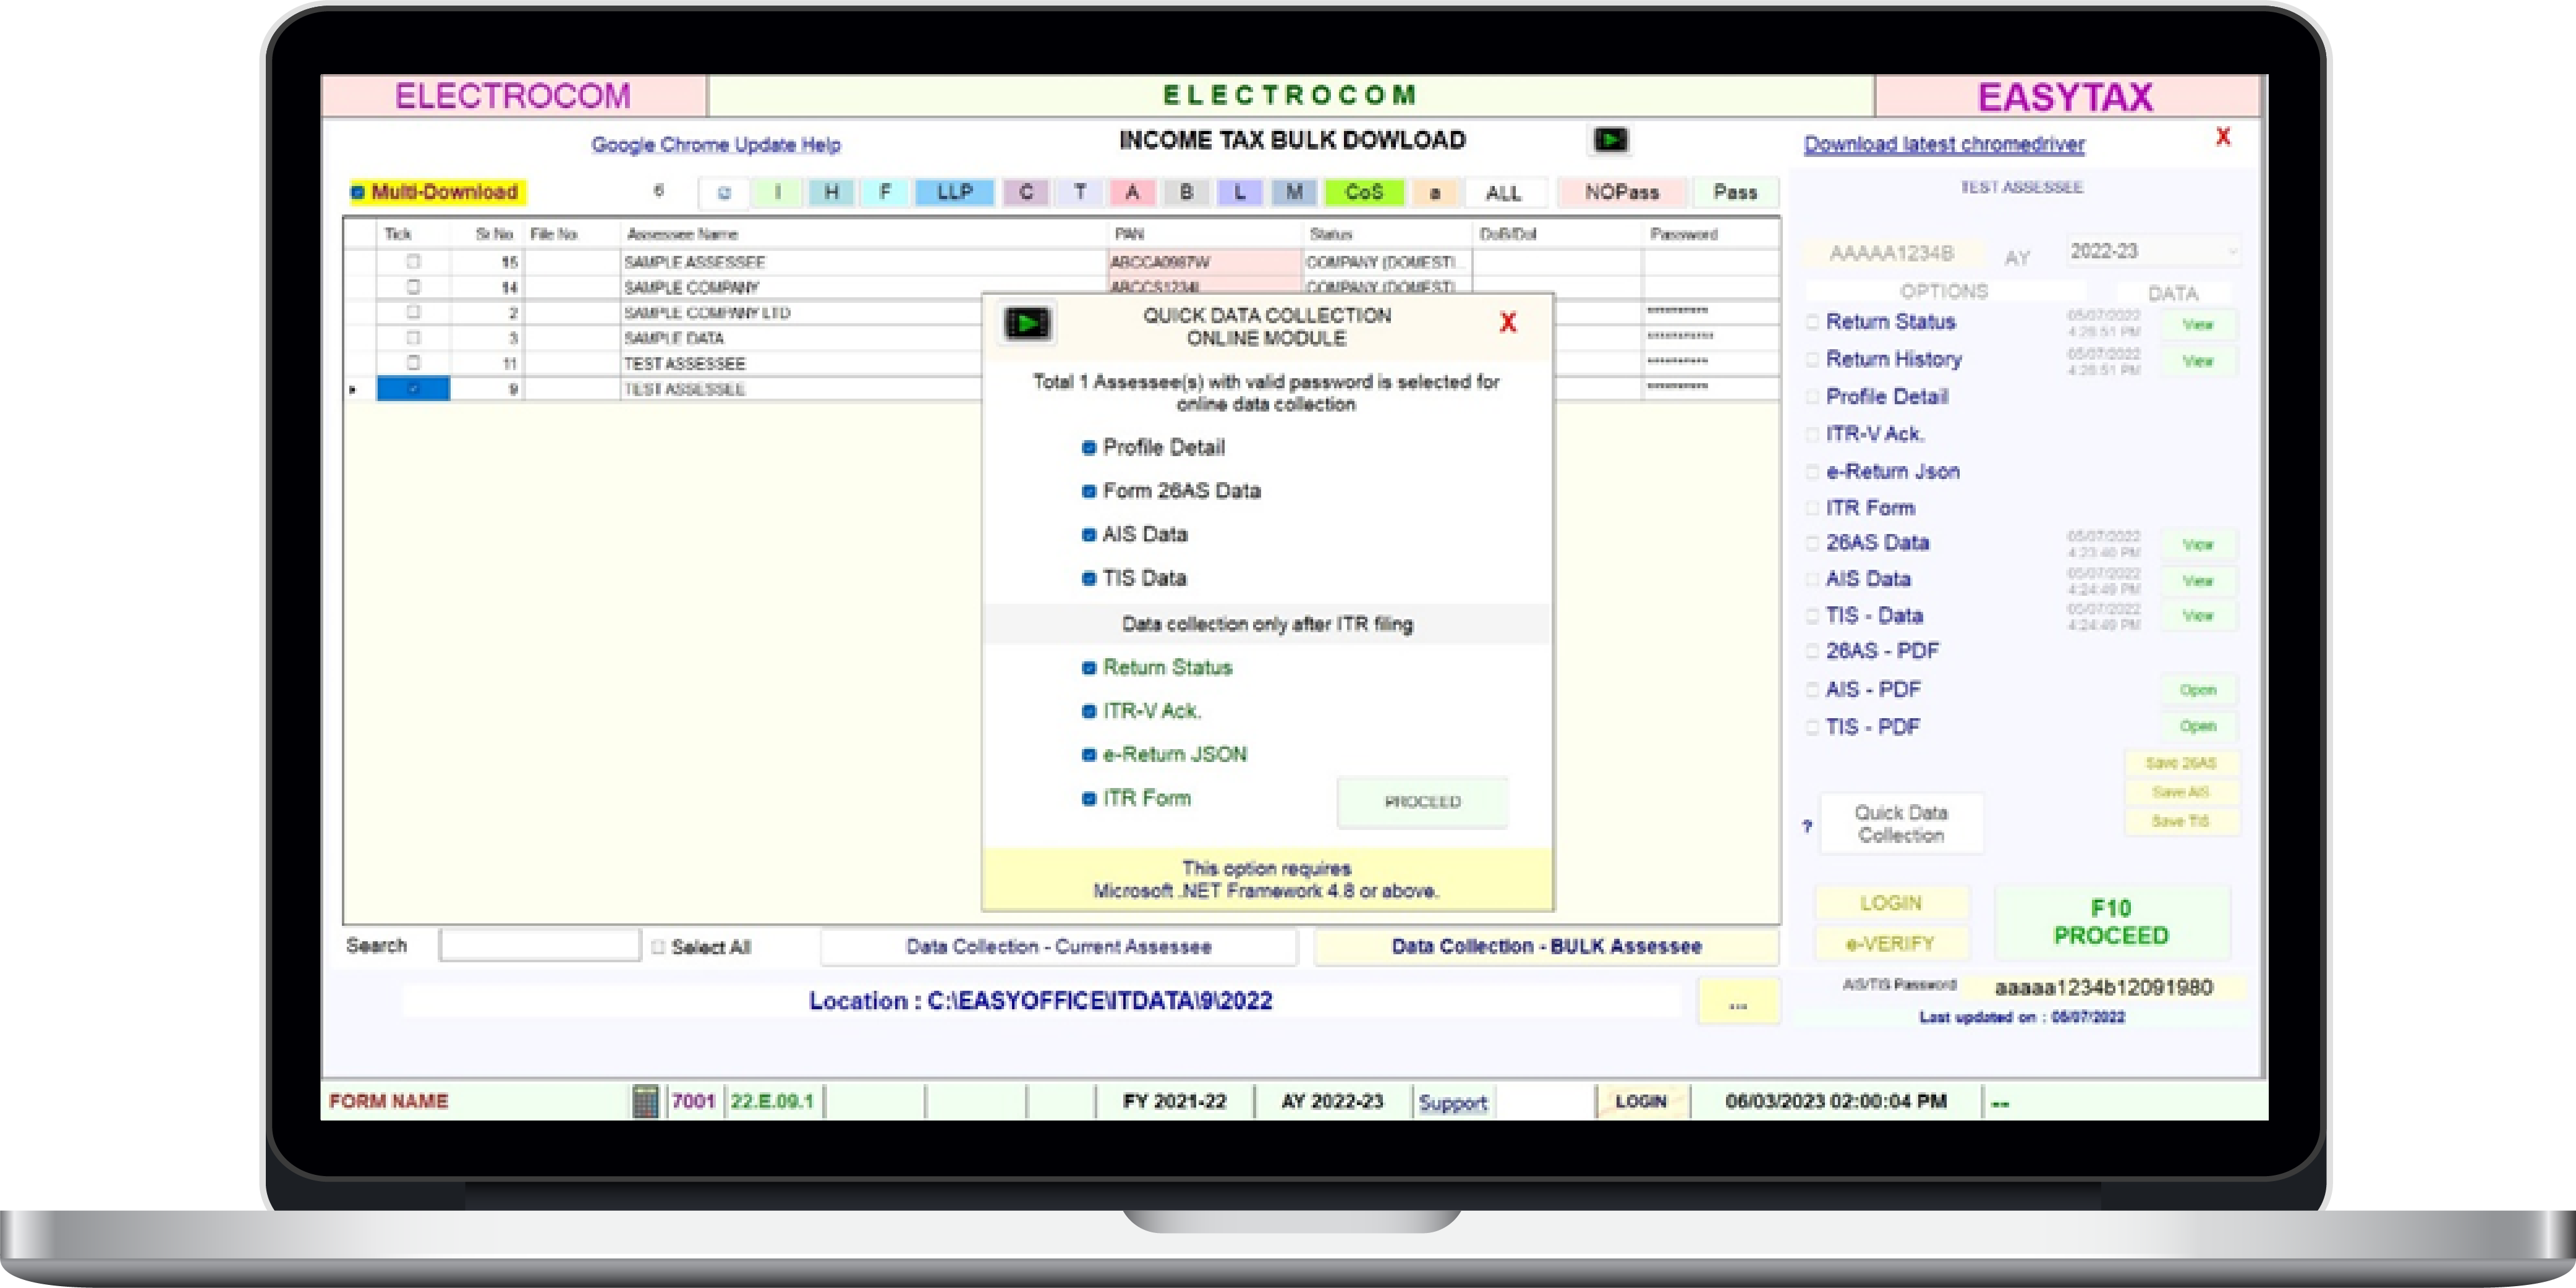
Task: Open Google Chrome Update Help link
Action: click(x=716, y=145)
